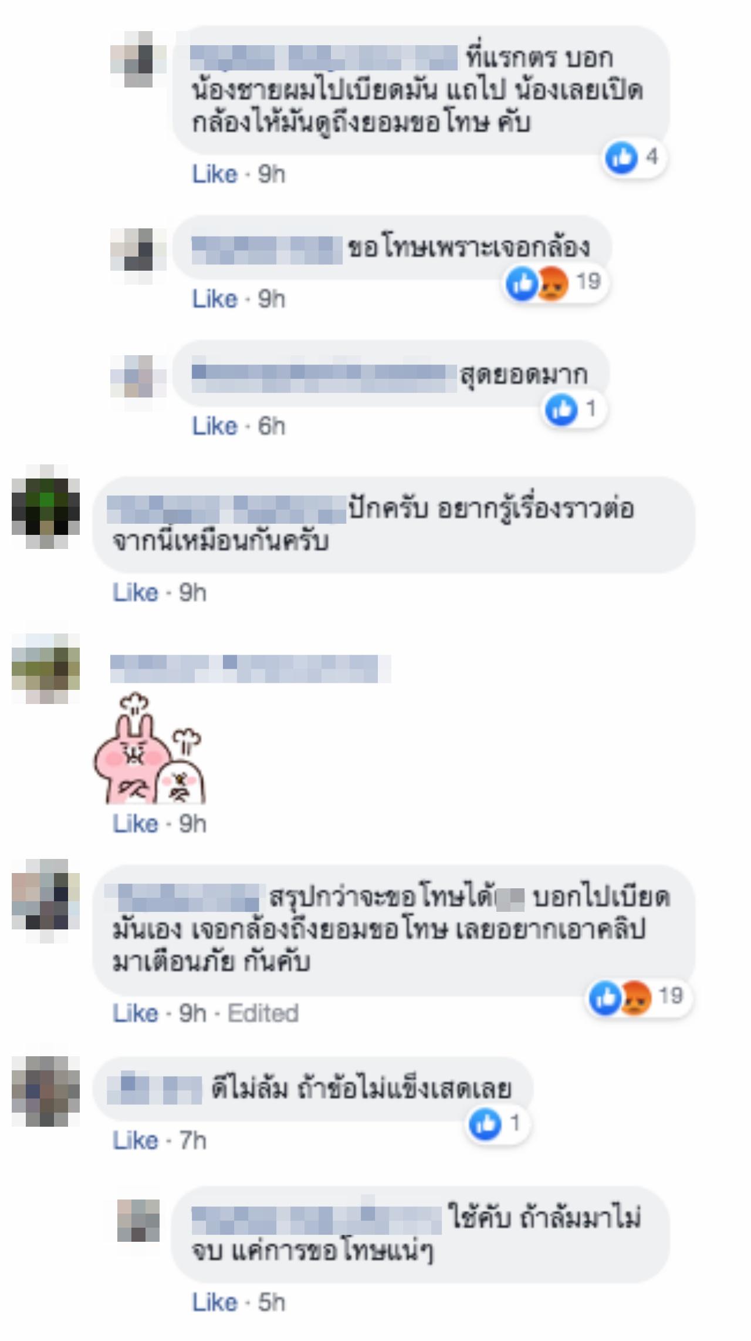Viewport: 751px width, 1341px height.
Task: Like the edited 9h comment
Action: point(136,1013)
